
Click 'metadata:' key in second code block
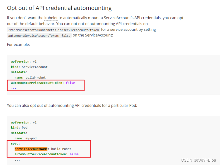[x=19, y=133]
